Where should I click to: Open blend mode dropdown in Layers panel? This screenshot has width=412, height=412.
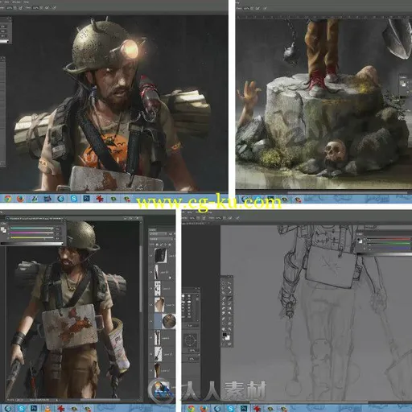(161, 239)
